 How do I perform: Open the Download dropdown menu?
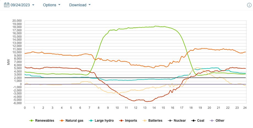click(80, 5)
